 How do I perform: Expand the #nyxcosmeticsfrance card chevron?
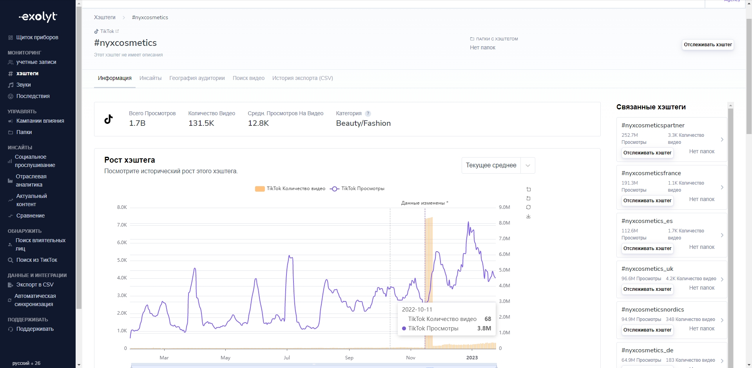(x=722, y=187)
